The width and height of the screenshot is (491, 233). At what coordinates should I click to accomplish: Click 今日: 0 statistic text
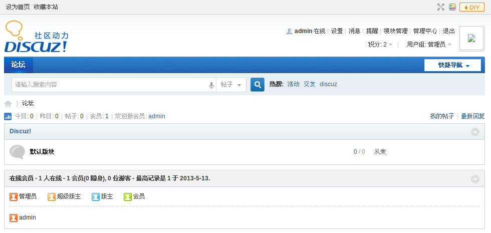point(24,116)
